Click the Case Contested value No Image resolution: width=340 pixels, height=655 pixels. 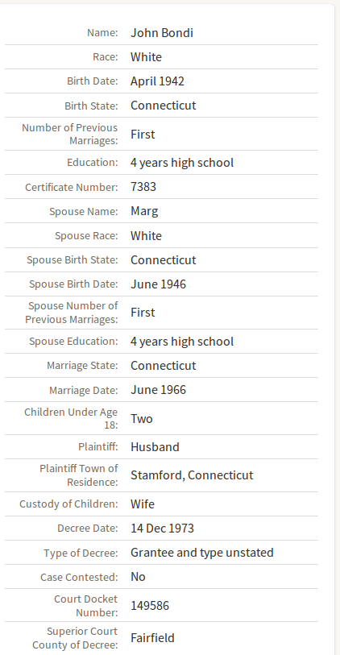(x=138, y=577)
